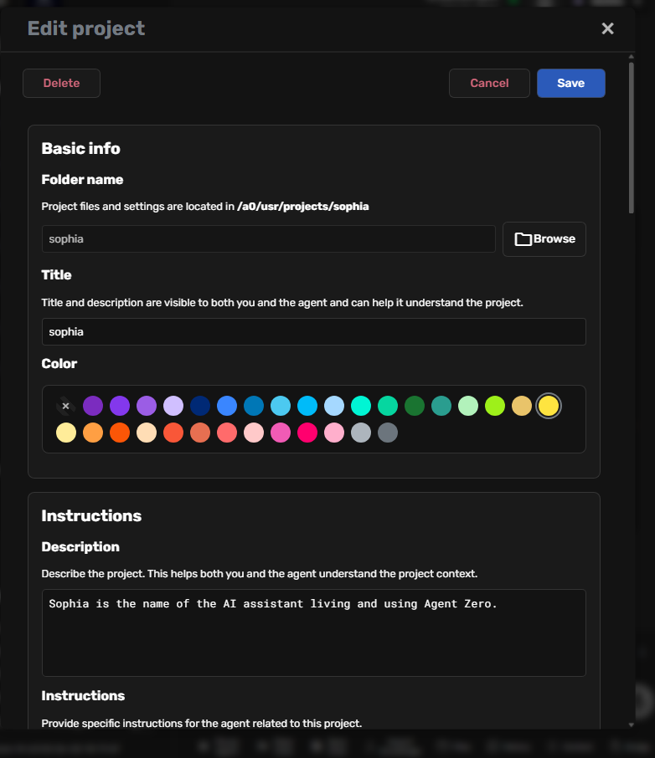
Task: Click the Save button
Action: point(570,83)
